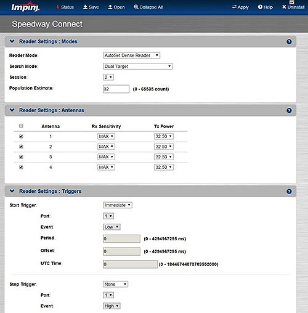Open the Rx Sensitivity dropdown for Antenna 2

[106, 147]
